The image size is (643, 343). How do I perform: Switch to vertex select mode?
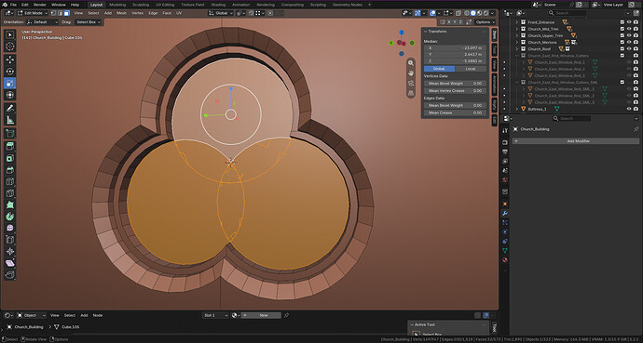coord(53,13)
